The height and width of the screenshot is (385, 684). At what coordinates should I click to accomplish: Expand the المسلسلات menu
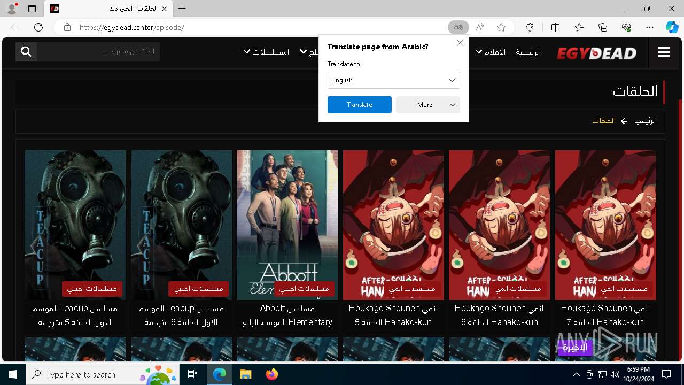click(266, 52)
